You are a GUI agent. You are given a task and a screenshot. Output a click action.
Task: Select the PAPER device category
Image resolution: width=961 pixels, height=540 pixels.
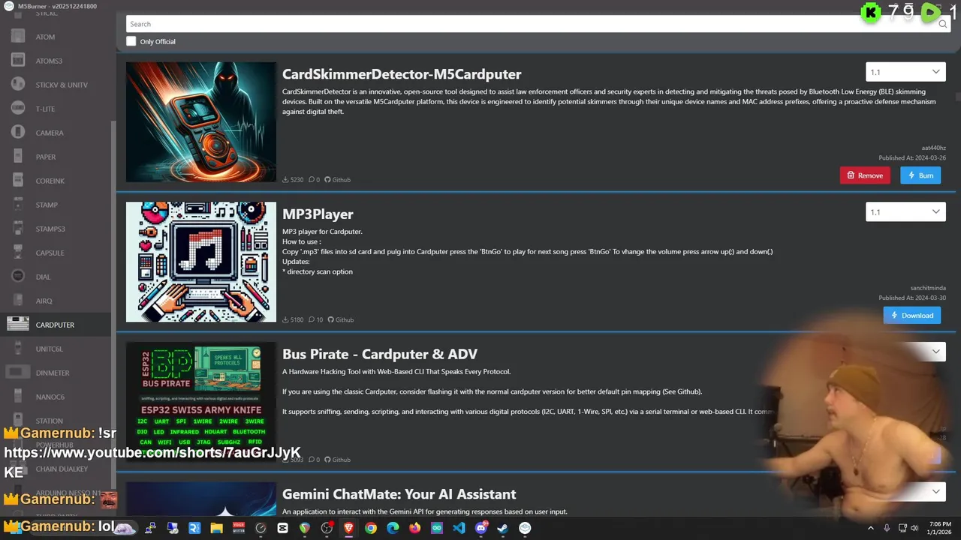pos(56,157)
